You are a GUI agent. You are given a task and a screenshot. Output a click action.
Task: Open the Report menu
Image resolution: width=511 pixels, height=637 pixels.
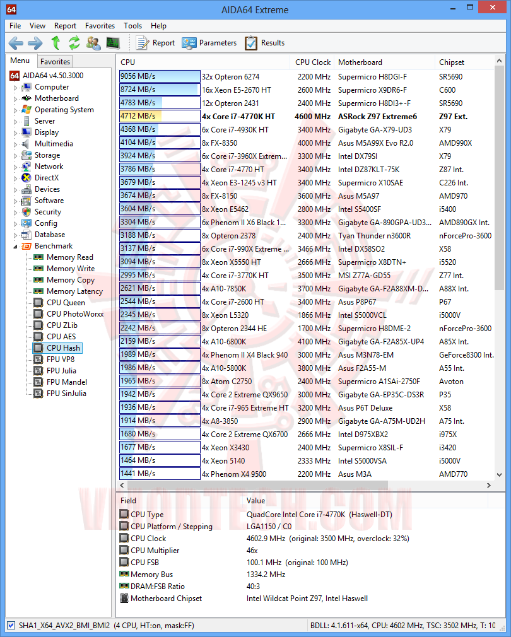click(65, 26)
